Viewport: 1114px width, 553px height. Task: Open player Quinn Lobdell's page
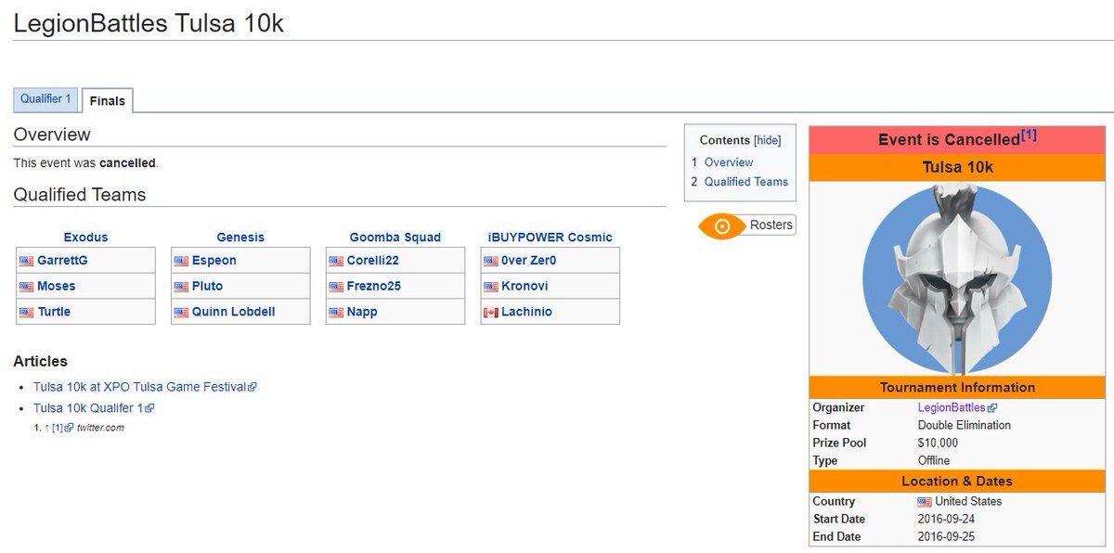(234, 312)
